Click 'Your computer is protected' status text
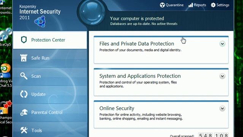Screen dimensions: 243x137 [137, 19]
